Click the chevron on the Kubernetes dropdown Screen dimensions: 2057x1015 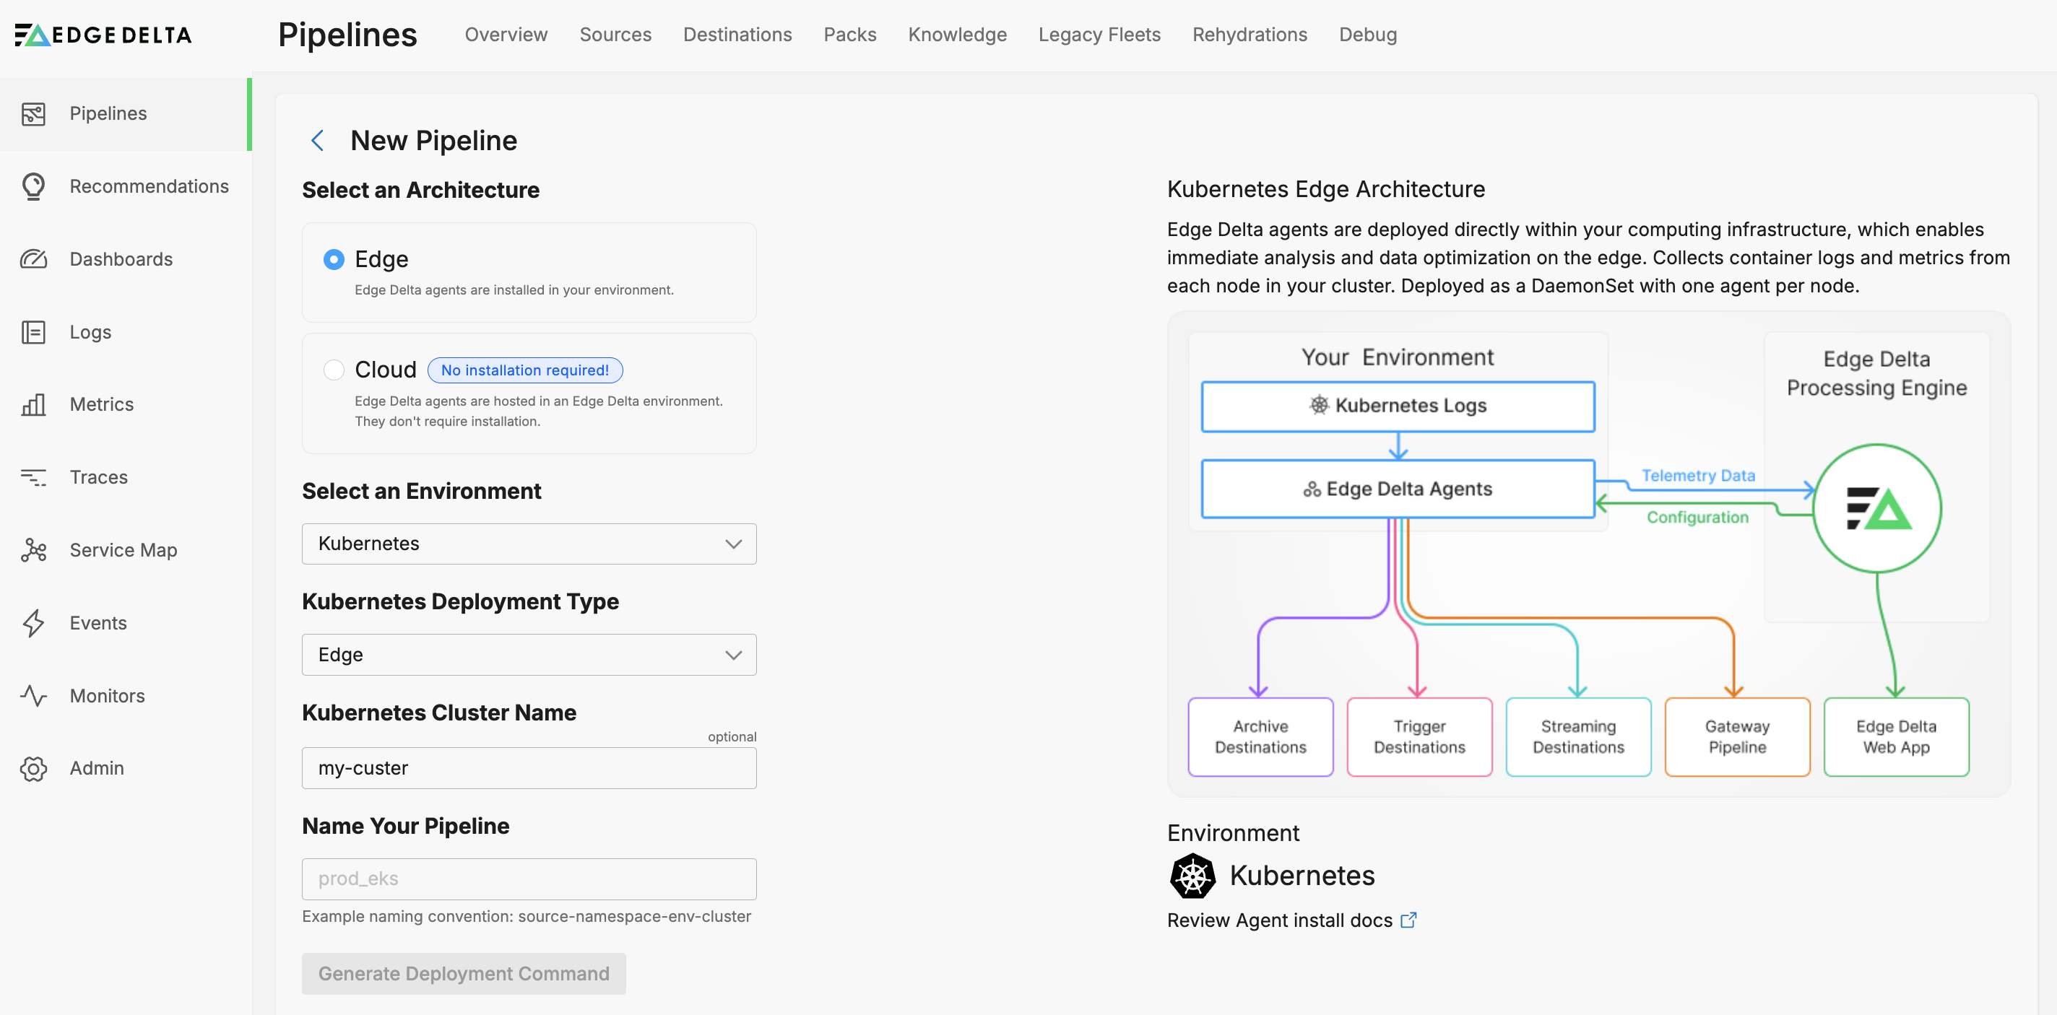pyautogui.click(x=733, y=544)
